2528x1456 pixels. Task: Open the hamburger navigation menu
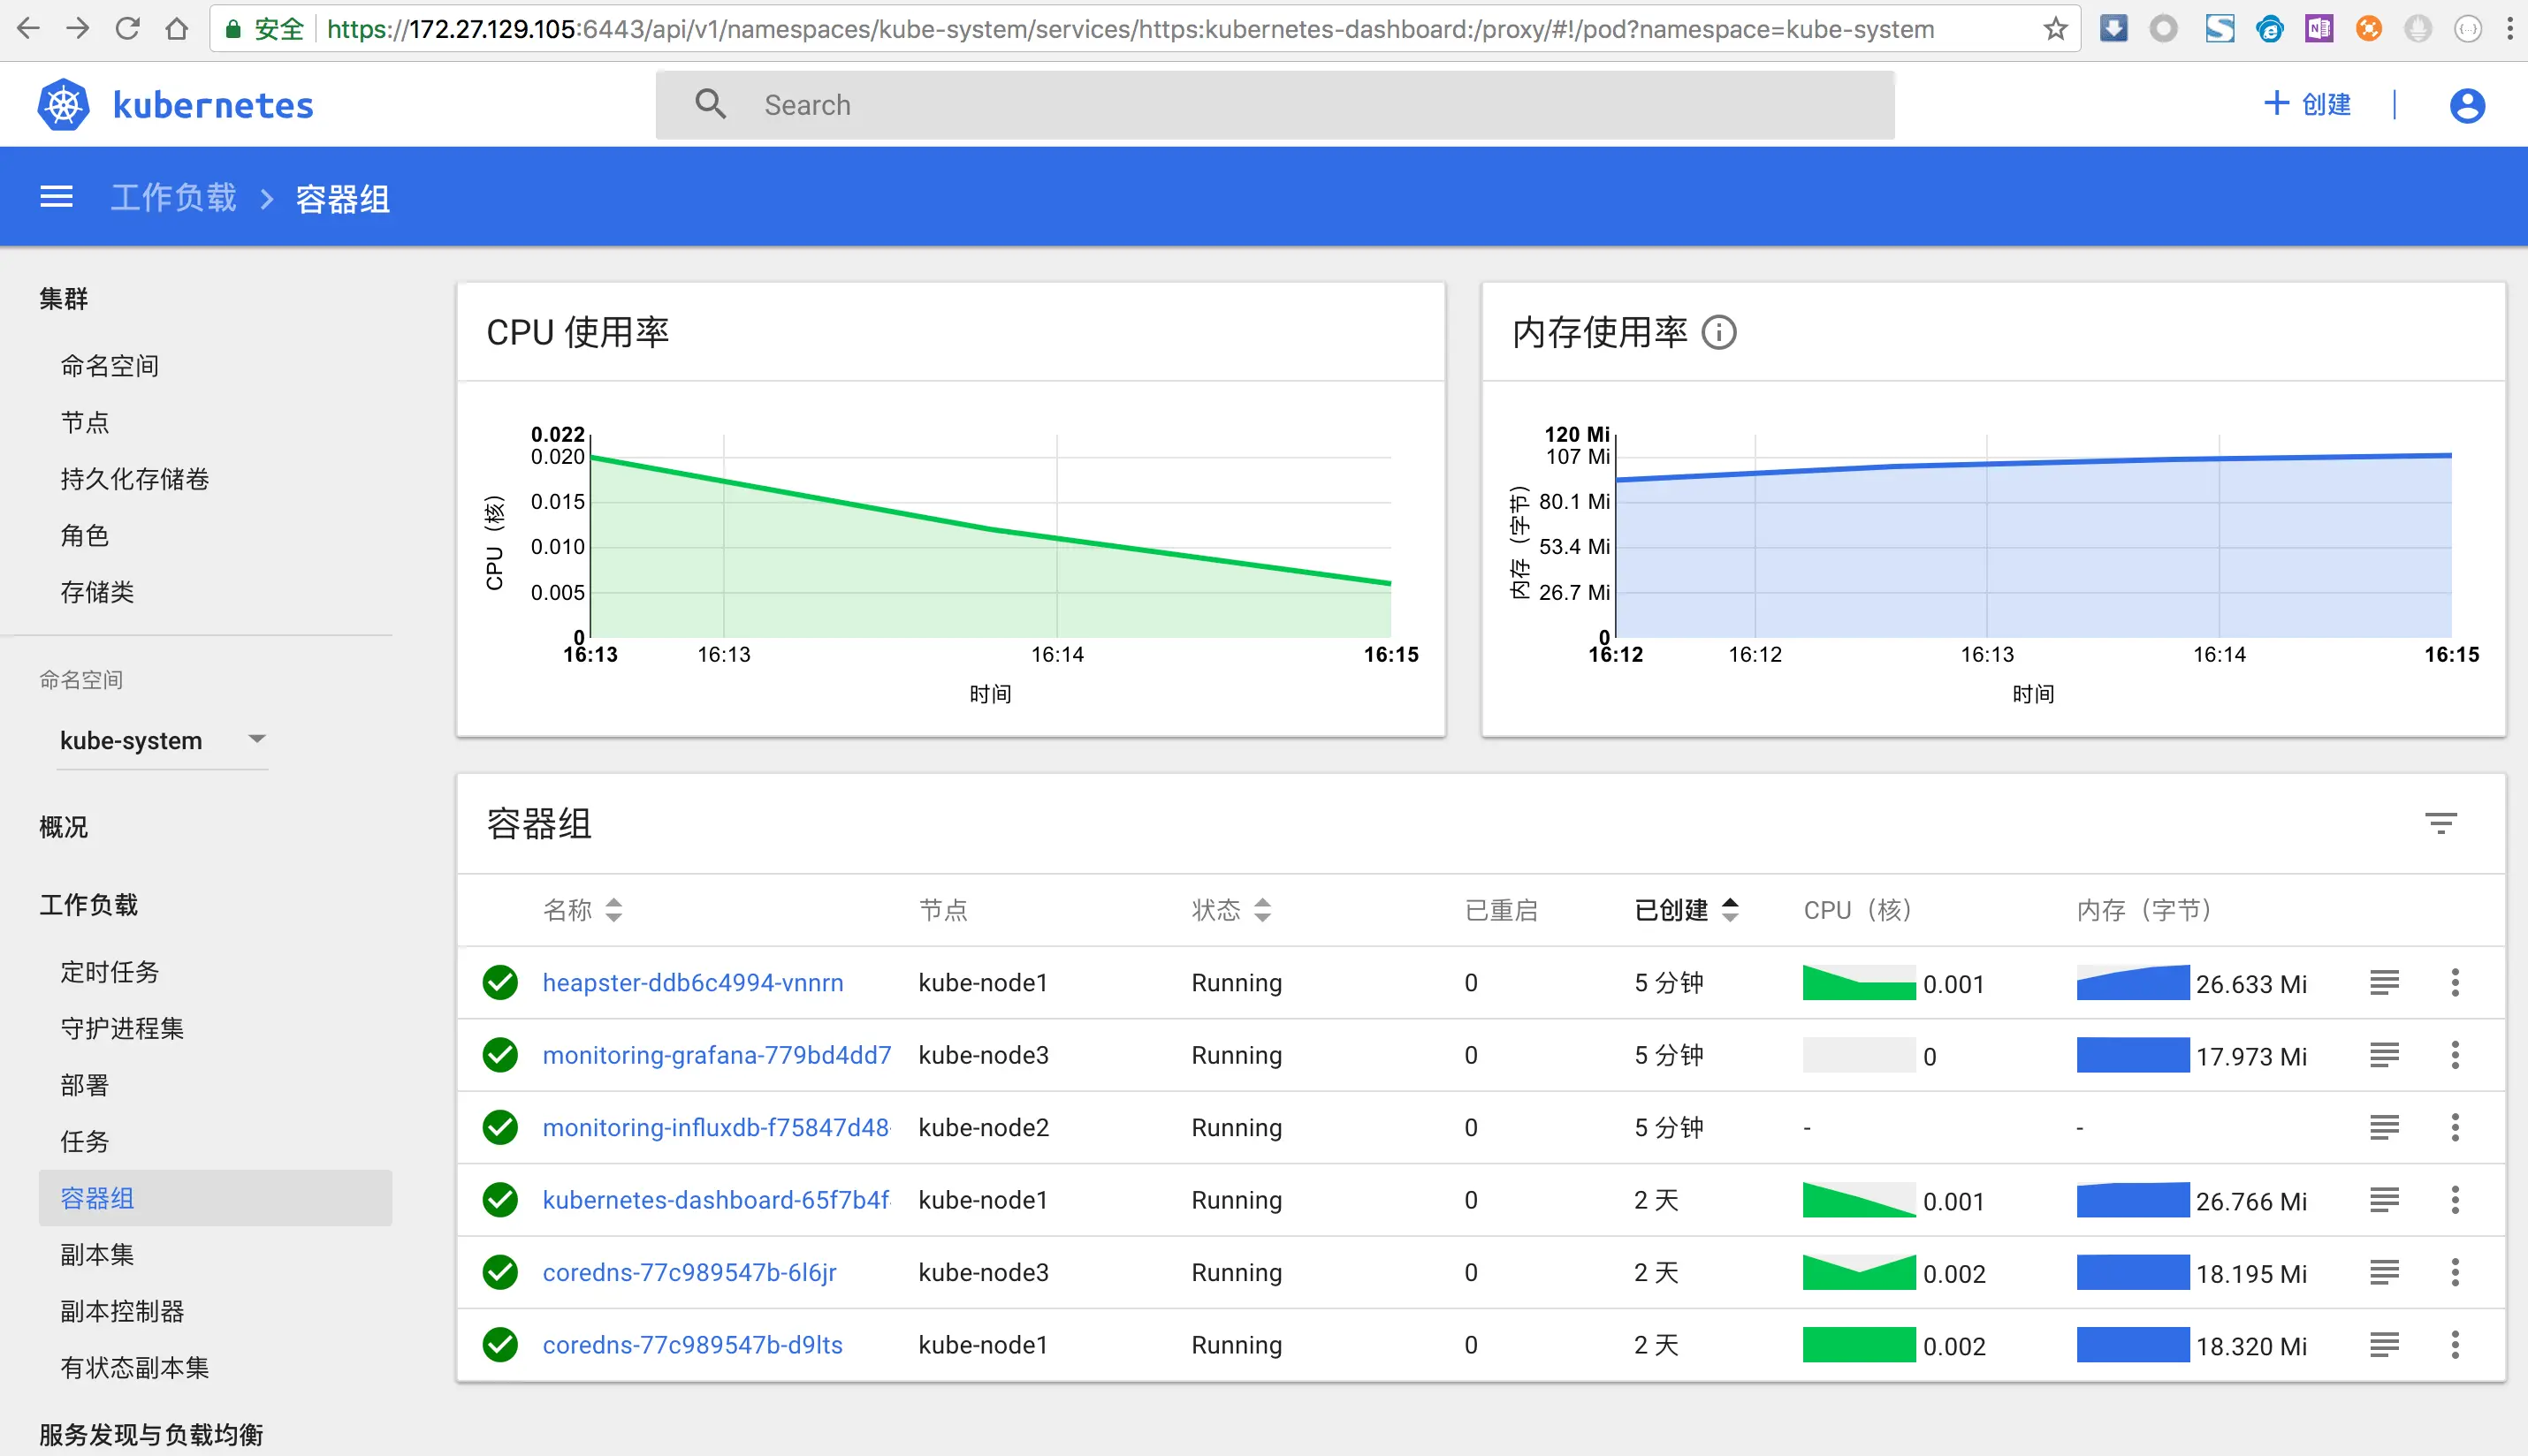[x=56, y=197]
